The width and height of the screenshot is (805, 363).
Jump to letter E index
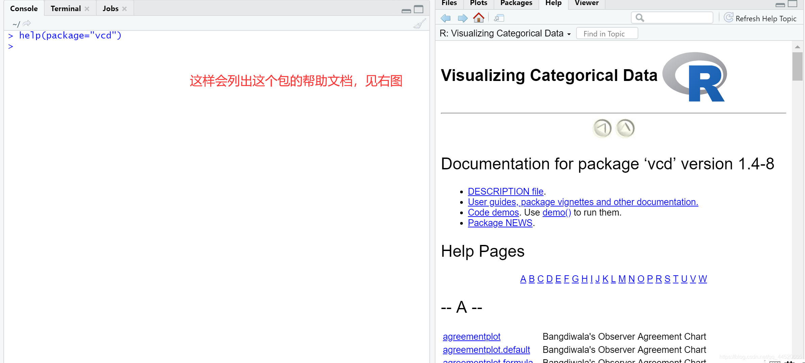tap(558, 279)
